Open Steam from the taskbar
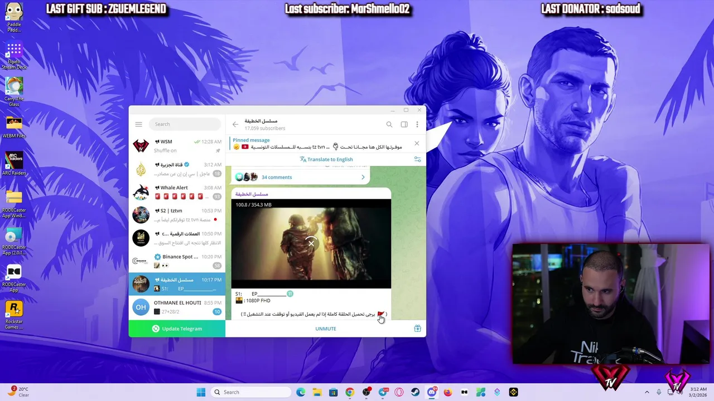This screenshot has width=714, height=401. click(416, 392)
